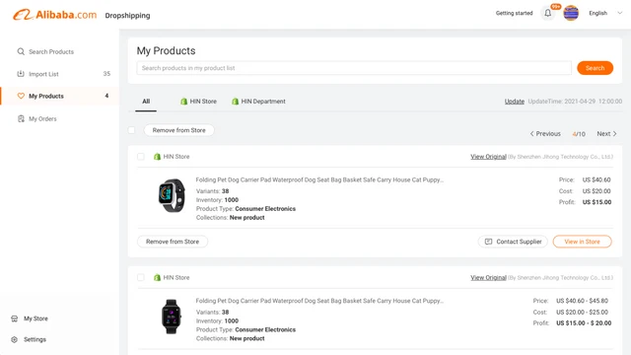Click the Previous pagination link
This screenshot has height=355, width=631.
coord(545,134)
